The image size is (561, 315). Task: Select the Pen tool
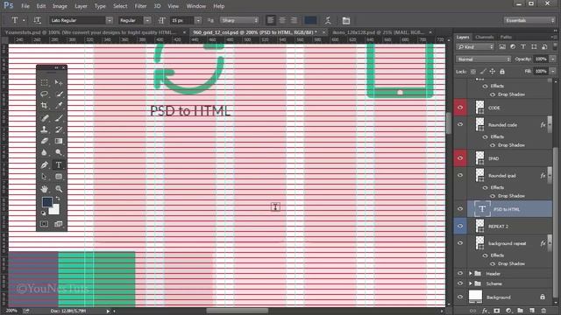[x=45, y=164]
